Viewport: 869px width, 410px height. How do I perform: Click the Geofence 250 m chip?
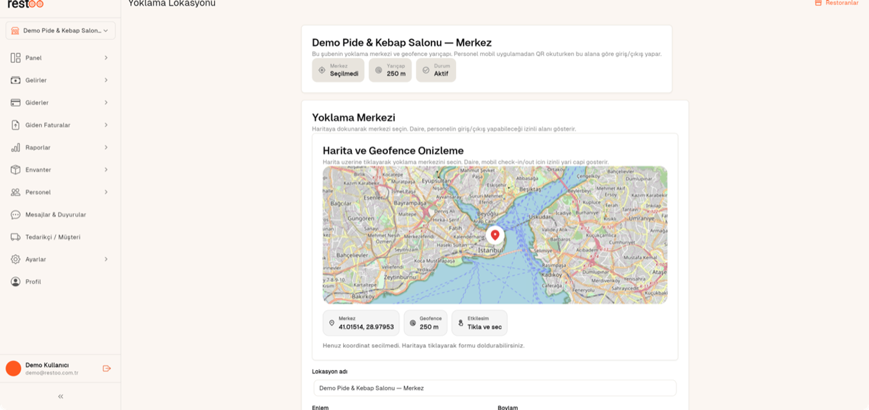tap(425, 323)
